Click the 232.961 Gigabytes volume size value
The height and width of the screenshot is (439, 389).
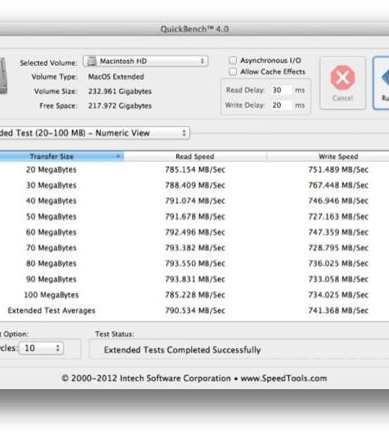pyautogui.click(x=120, y=92)
